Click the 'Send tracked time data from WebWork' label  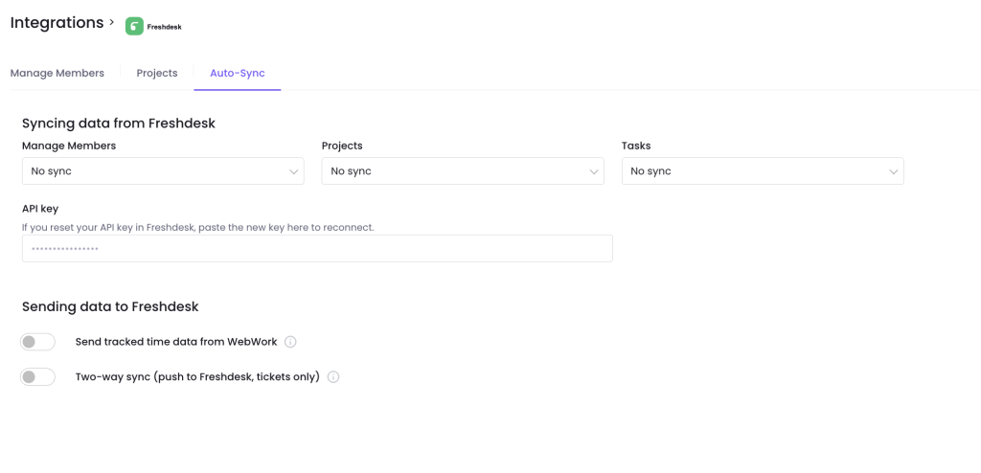pyautogui.click(x=176, y=342)
